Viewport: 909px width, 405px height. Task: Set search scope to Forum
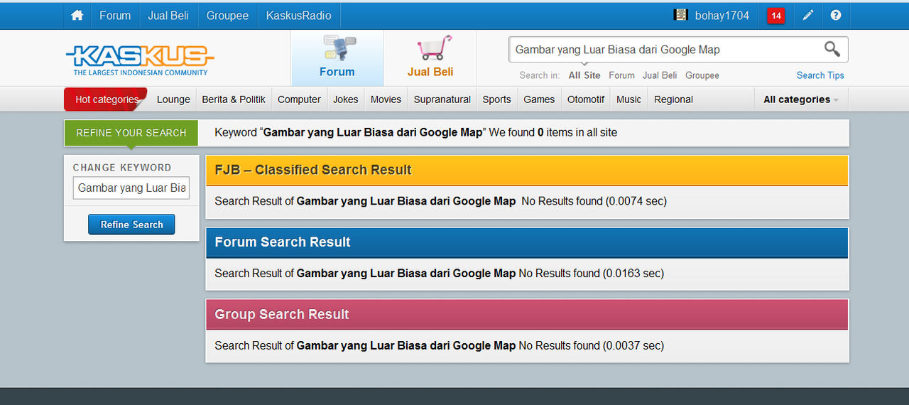(621, 75)
